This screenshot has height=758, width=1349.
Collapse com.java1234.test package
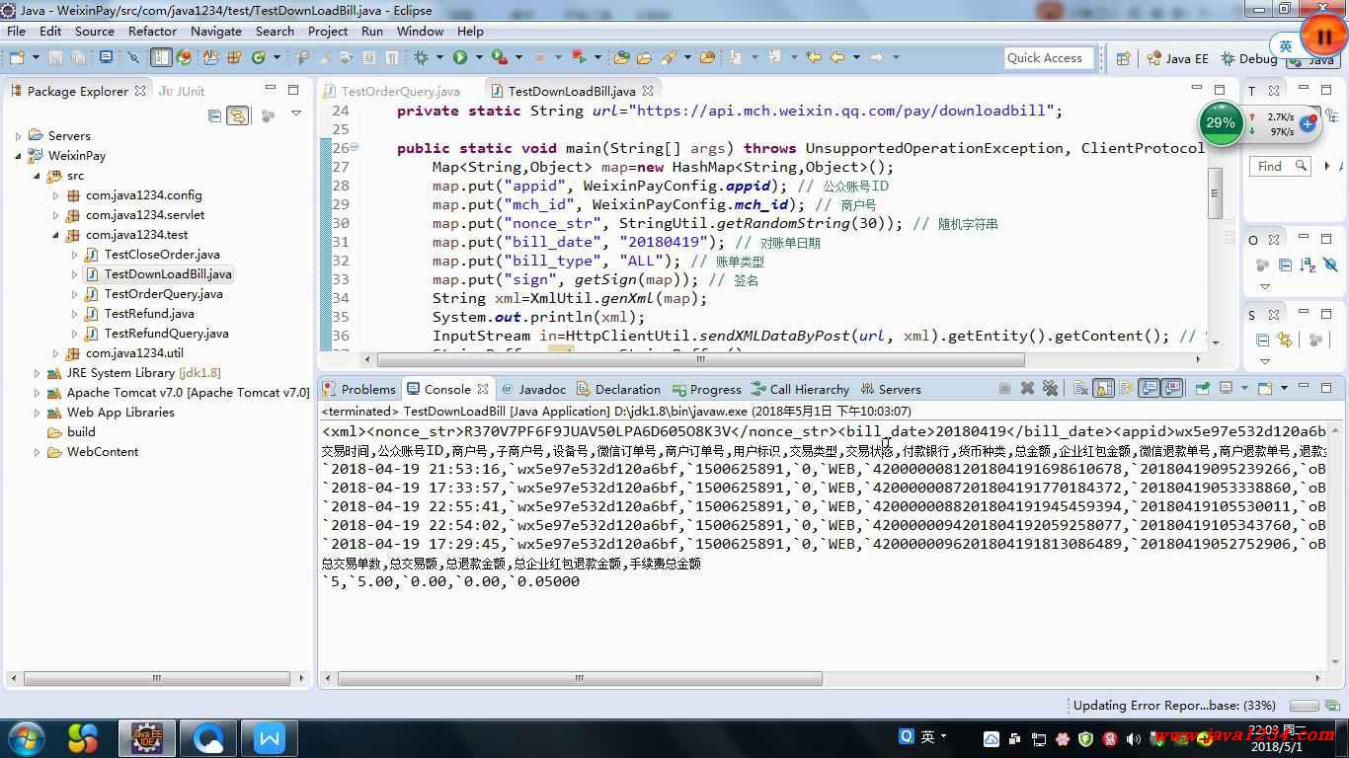point(56,235)
